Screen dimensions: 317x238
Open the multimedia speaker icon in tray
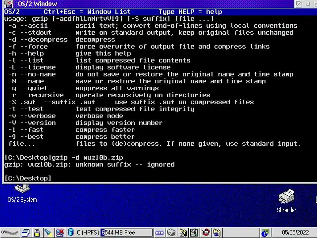tap(194, 233)
